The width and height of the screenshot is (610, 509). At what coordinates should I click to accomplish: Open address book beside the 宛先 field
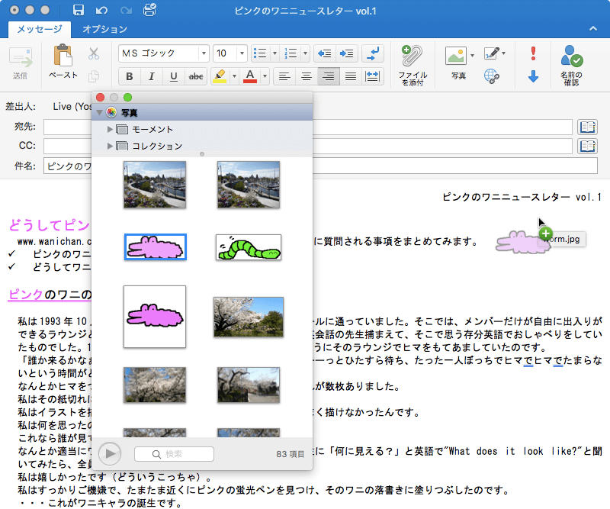(587, 127)
